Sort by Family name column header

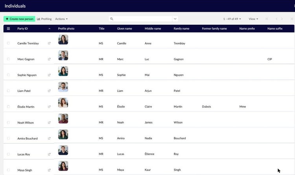click(182, 29)
